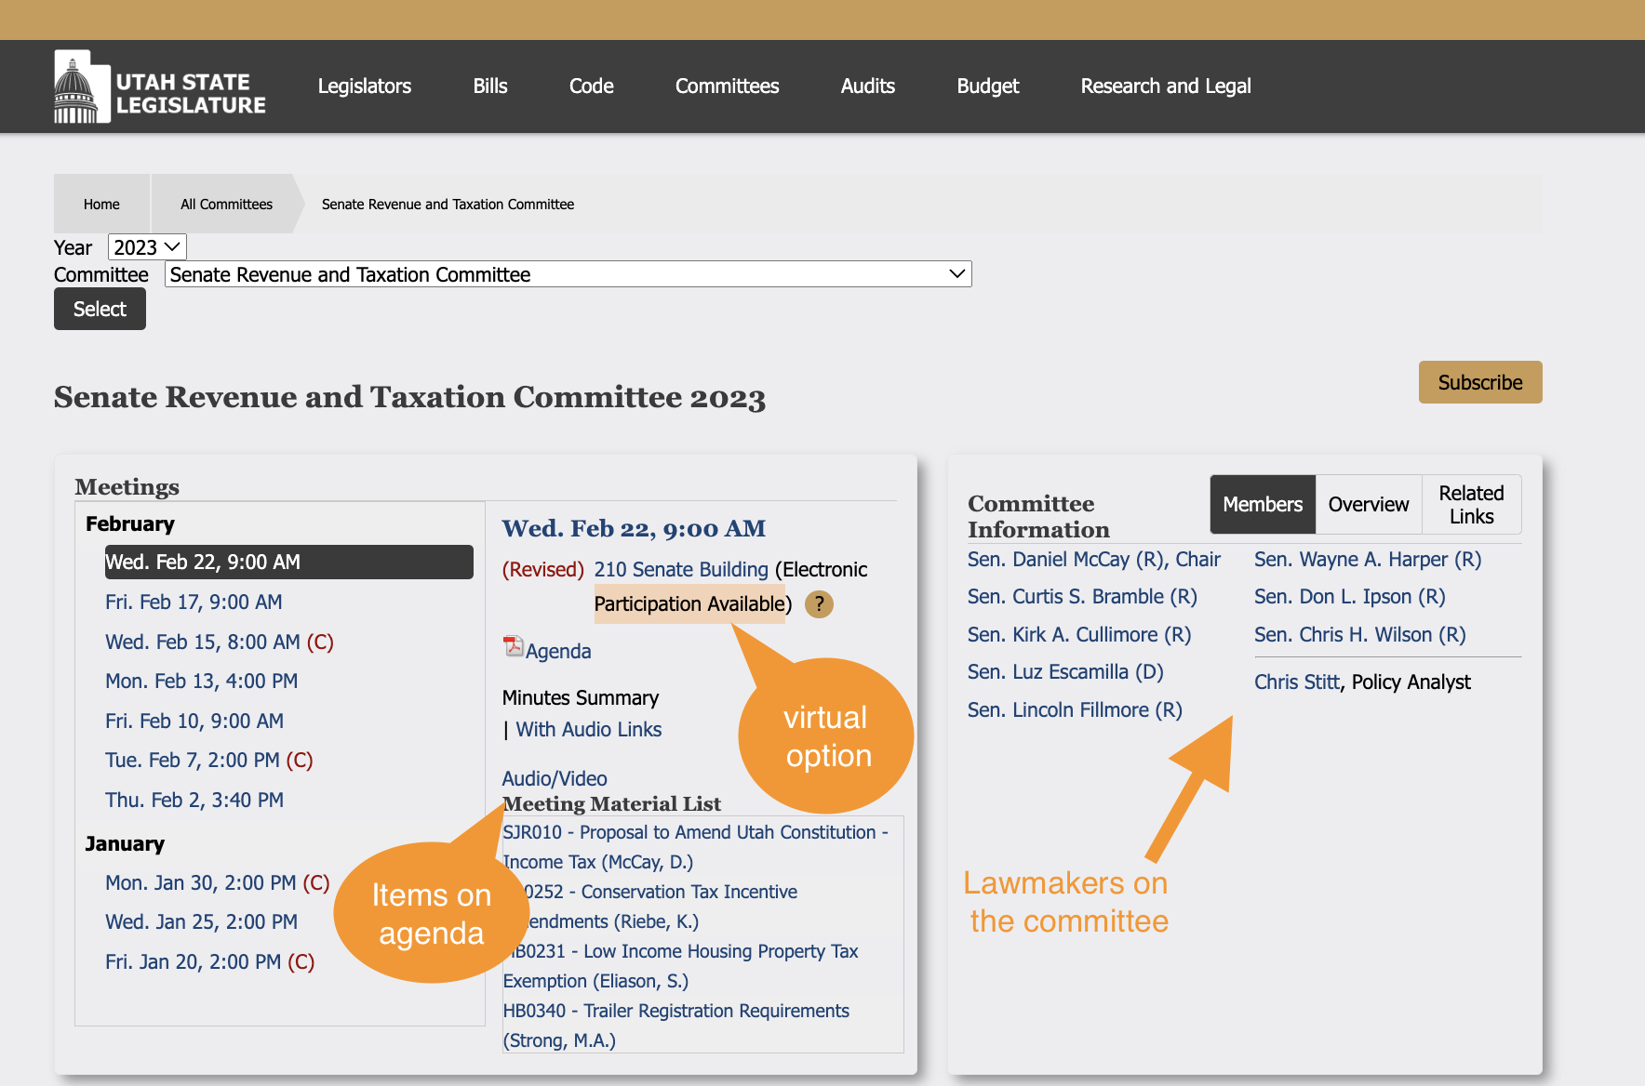Switch to the Overview tab
1645x1086 pixels.
pyautogui.click(x=1369, y=504)
